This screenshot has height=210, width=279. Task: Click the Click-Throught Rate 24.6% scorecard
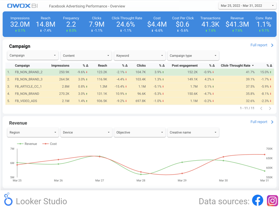click(x=127, y=24)
